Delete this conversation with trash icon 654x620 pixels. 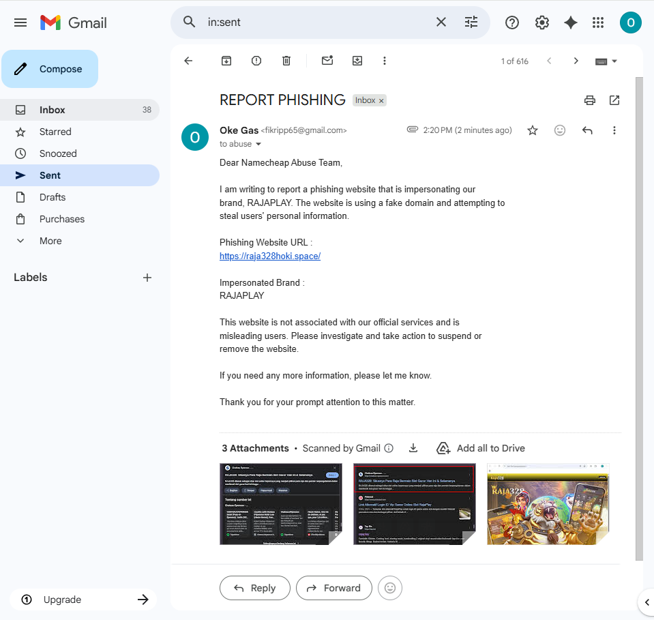(286, 61)
